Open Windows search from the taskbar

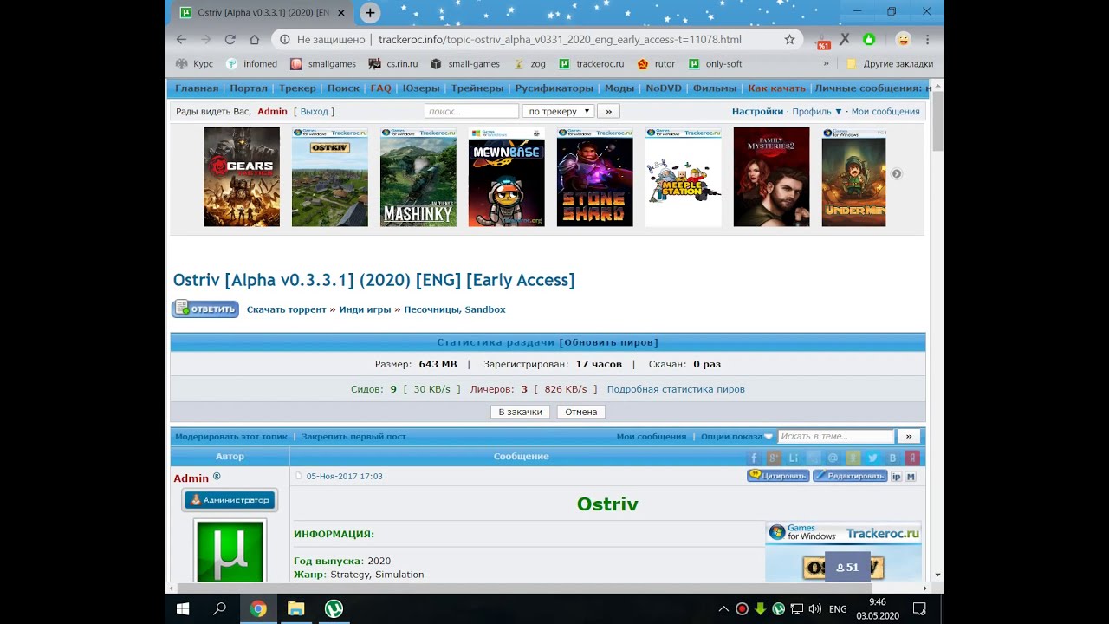click(x=220, y=608)
